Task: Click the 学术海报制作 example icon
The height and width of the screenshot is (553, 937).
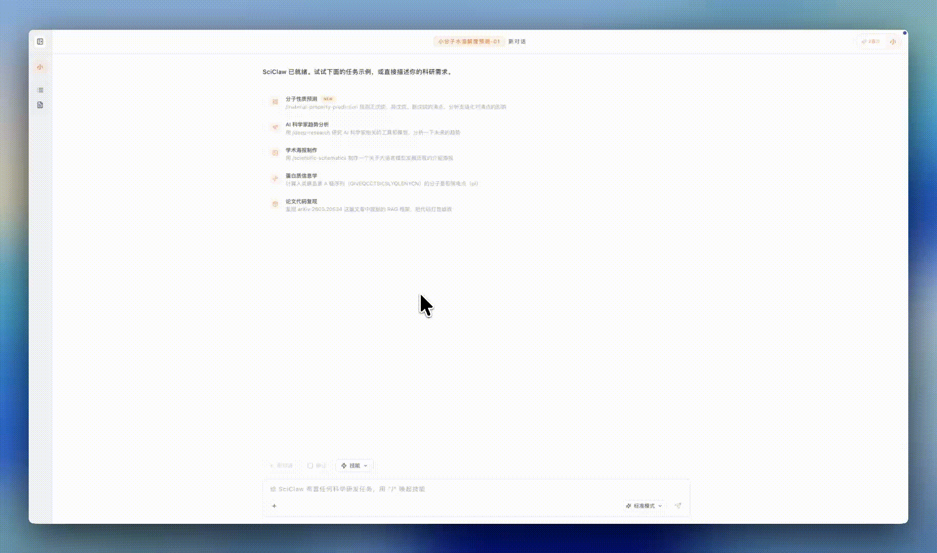Action: (275, 153)
